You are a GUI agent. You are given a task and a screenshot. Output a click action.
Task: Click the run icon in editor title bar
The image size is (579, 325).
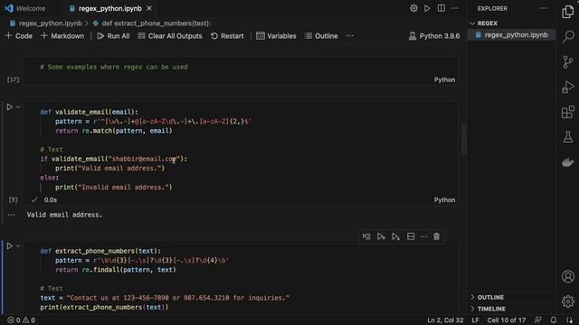click(427, 8)
